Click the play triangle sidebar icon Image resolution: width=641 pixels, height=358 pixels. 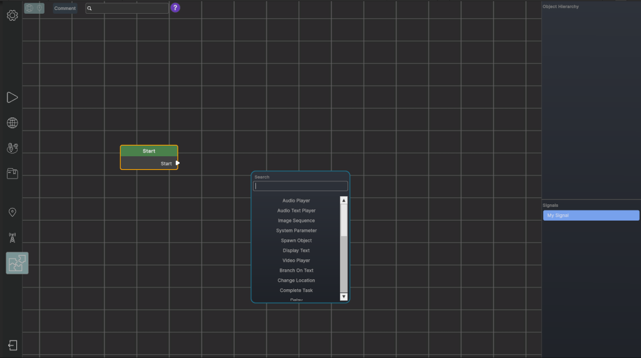(x=13, y=97)
